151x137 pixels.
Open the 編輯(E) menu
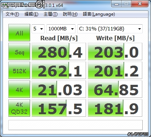pos(31,14)
